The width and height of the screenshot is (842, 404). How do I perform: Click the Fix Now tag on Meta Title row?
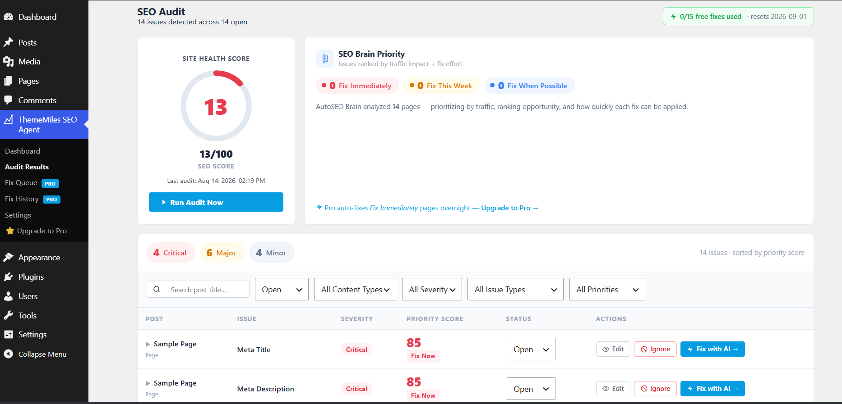(x=423, y=356)
